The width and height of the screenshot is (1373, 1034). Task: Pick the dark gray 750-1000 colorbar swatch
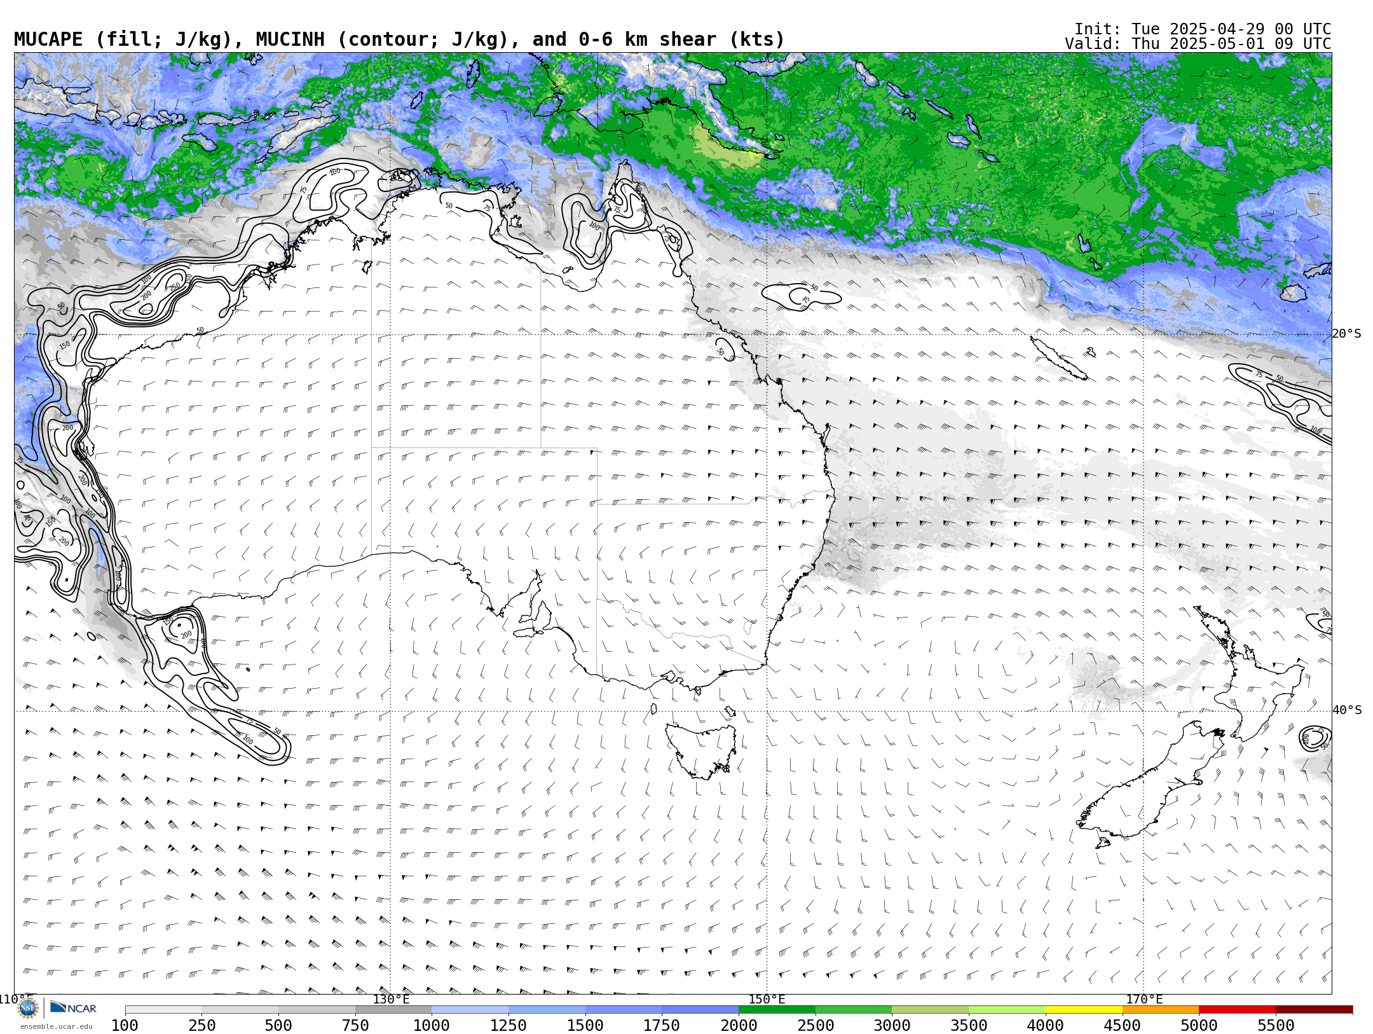393,1010
